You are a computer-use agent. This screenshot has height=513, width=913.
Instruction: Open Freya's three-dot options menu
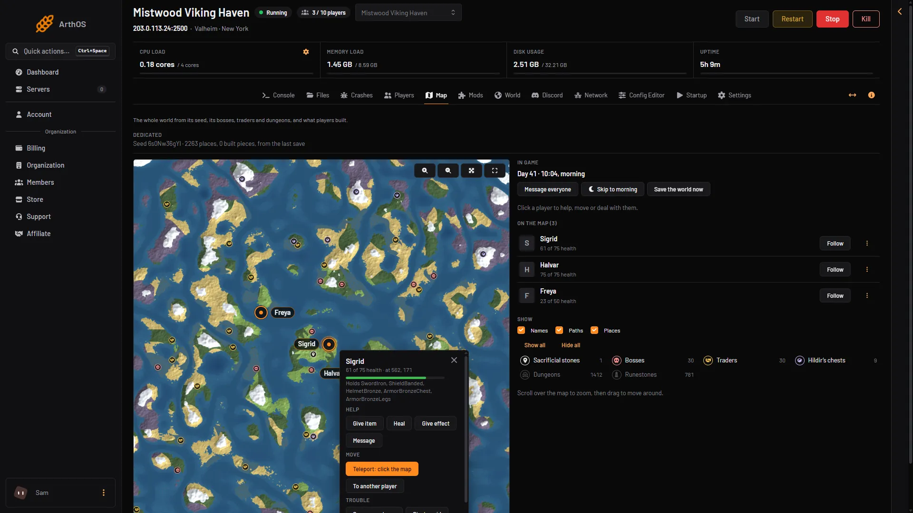(x=867, y=295)
